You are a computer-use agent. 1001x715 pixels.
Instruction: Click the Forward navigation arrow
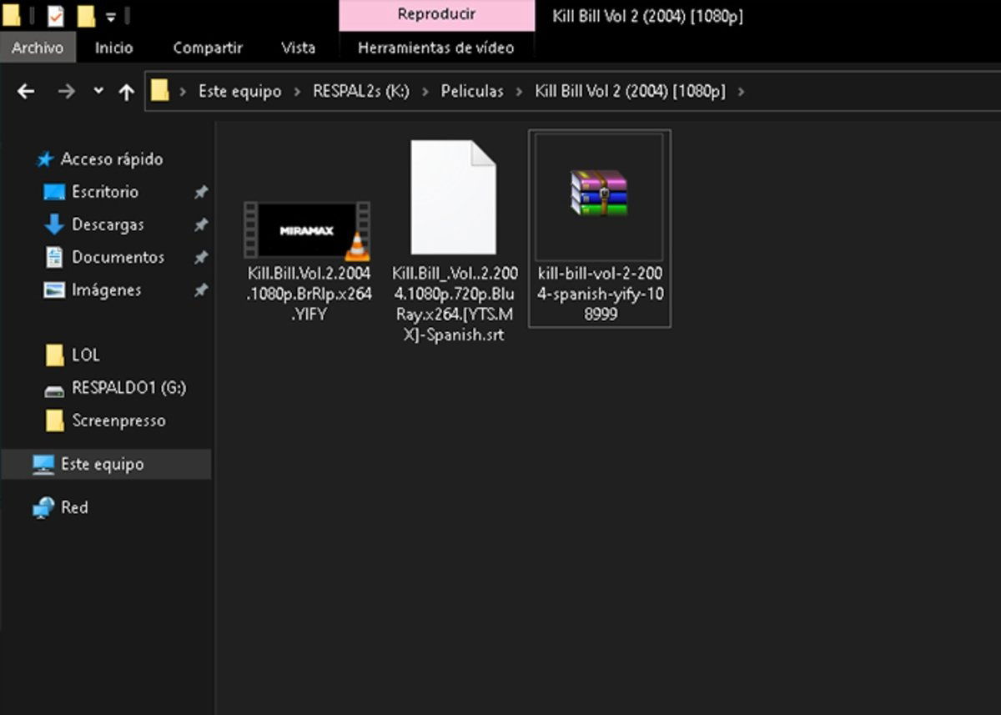click(66, 92)
